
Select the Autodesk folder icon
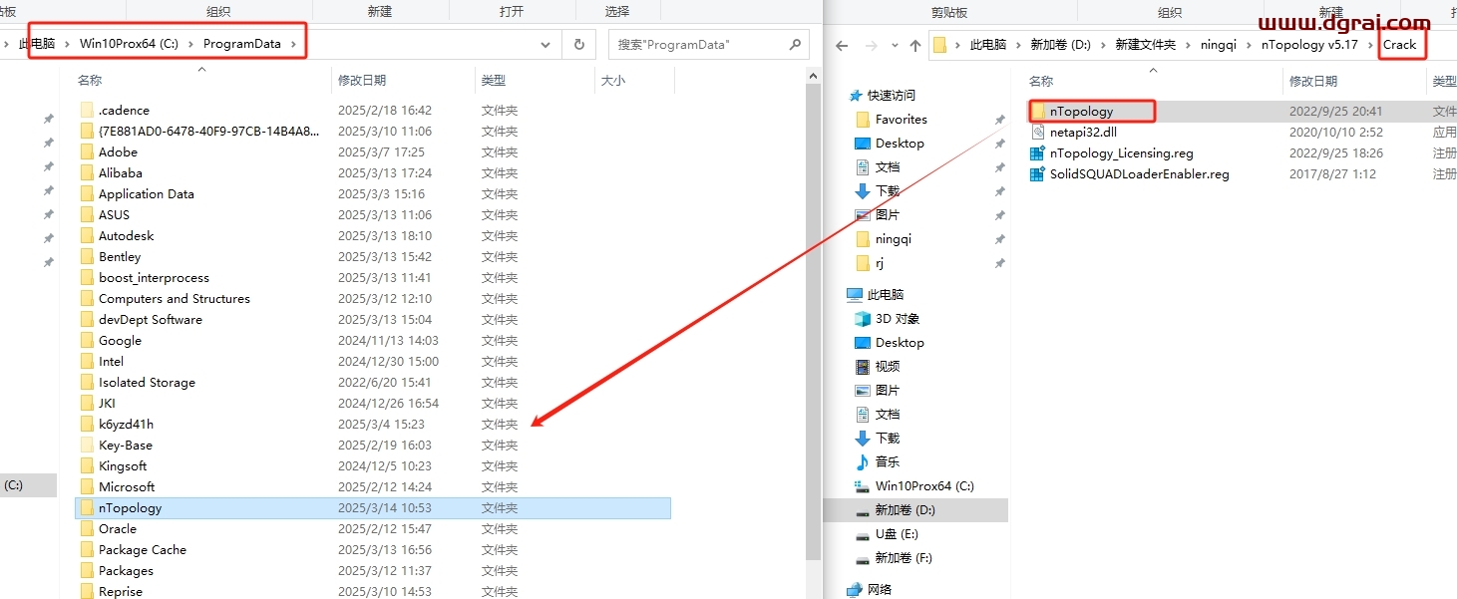click(87, 236)
